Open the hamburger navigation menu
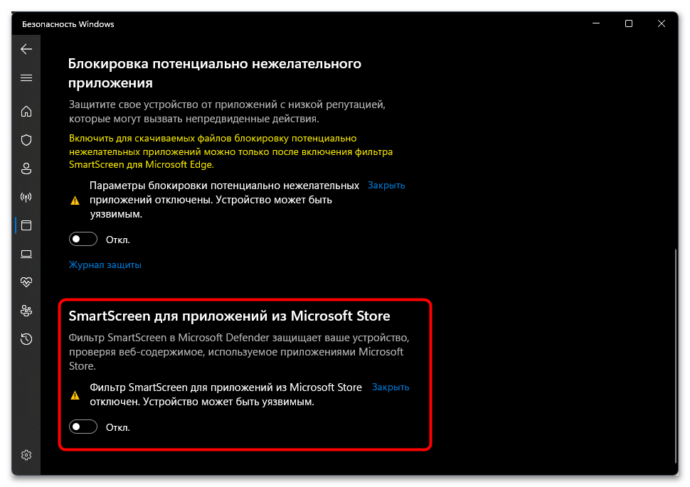 (x=26, y=78)
